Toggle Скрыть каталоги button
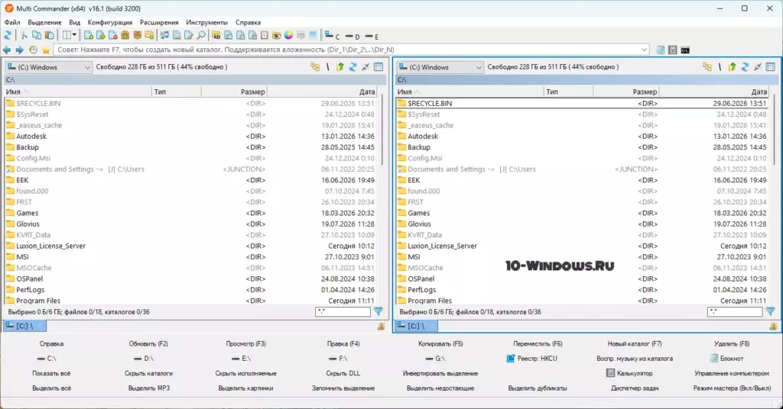This screenshot has height=409, width=783. [148, 373]
